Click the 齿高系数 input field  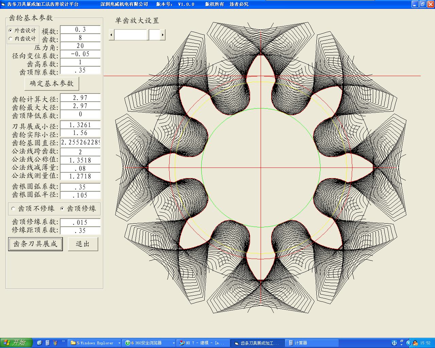click(80, 62)
